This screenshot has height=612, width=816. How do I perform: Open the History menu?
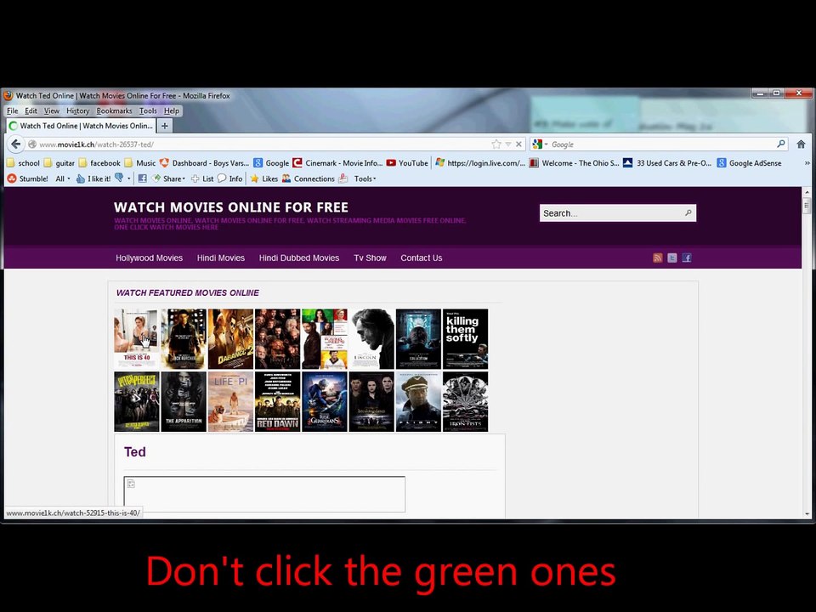pos(78,110)
